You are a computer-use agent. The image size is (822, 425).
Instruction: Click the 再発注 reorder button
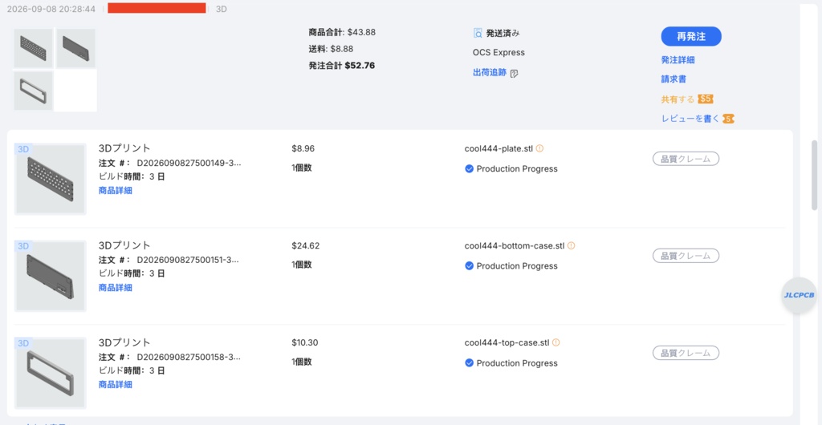pyautogui.click(x=691, y=37)
